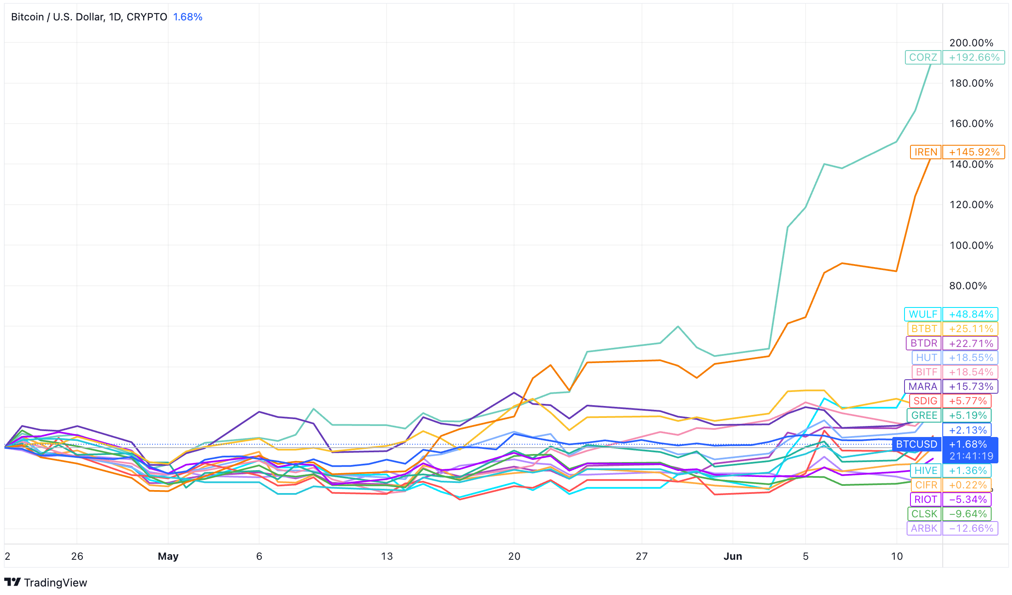Click the 20 date label on time axis
The image size is (1012, 595).
[514, 556]
